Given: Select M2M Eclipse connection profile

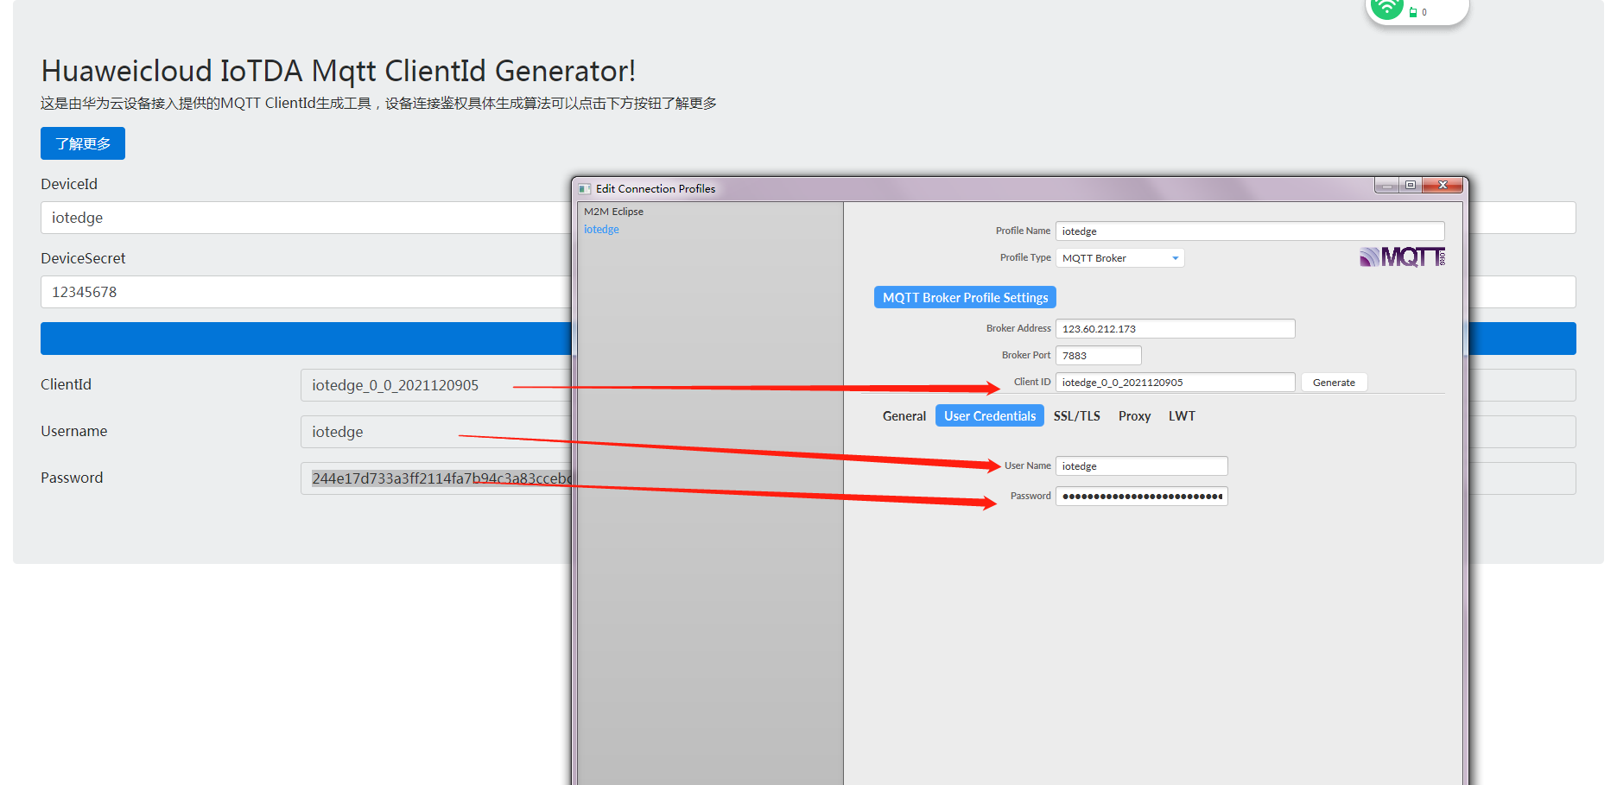Looking at the screenshot, I should click(613, 212).
